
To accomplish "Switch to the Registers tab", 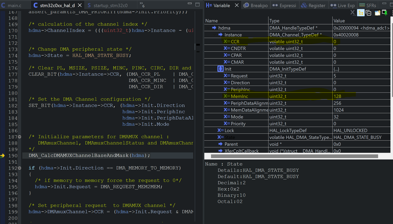I will click(x=313, y=5).
